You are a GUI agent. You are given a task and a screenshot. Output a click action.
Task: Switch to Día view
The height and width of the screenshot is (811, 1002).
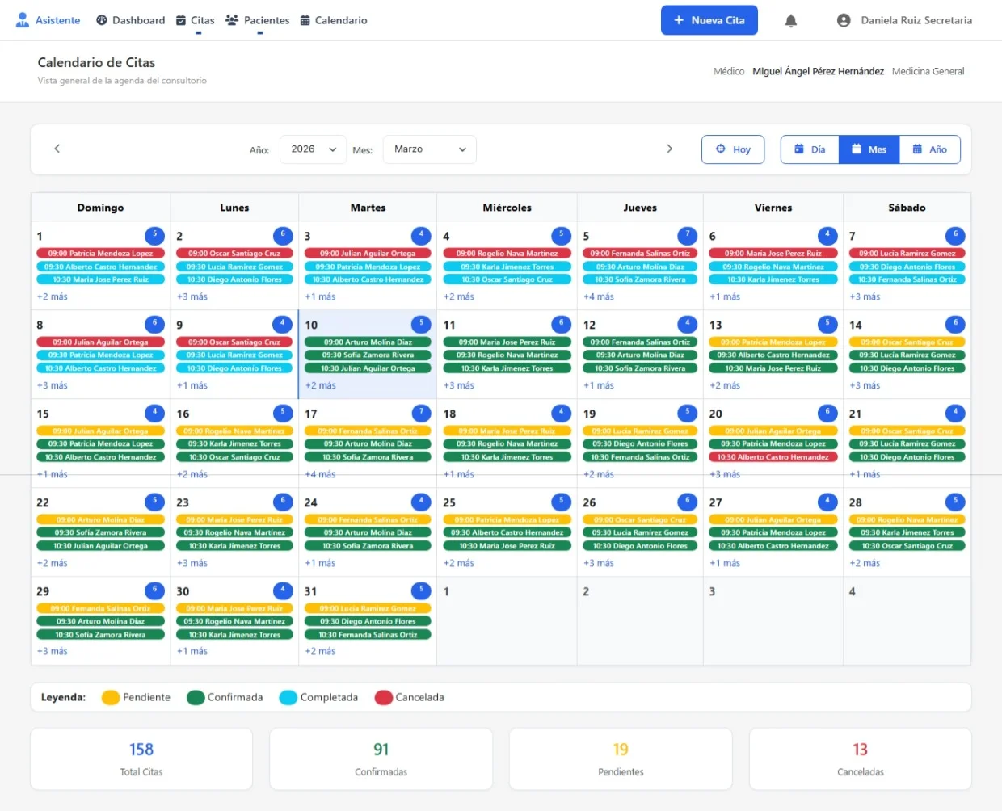point(810,149)
